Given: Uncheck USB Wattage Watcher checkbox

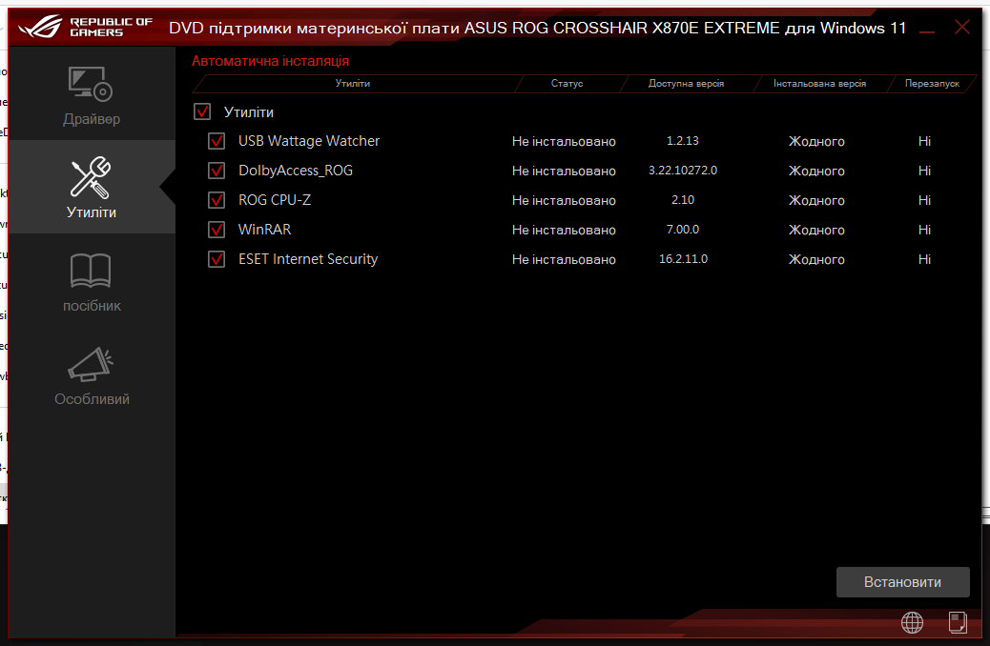Looking at the screenshot, I should tap(217, 141).
